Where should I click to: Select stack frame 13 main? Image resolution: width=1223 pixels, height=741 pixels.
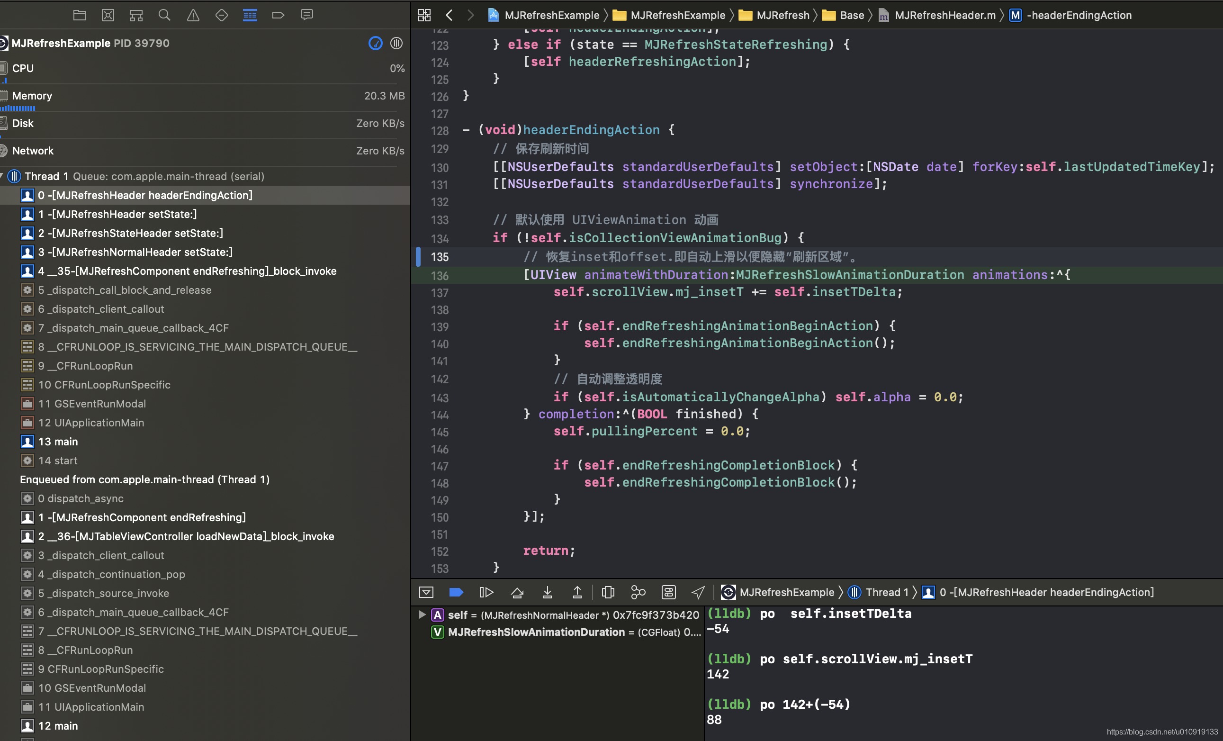pyautogui.click(x=58, y=441)
